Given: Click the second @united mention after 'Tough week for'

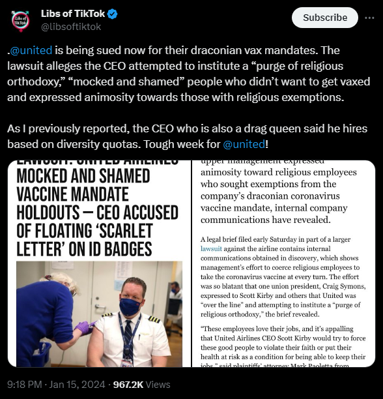Looking at the screenshot, I should tap(244, 144).
